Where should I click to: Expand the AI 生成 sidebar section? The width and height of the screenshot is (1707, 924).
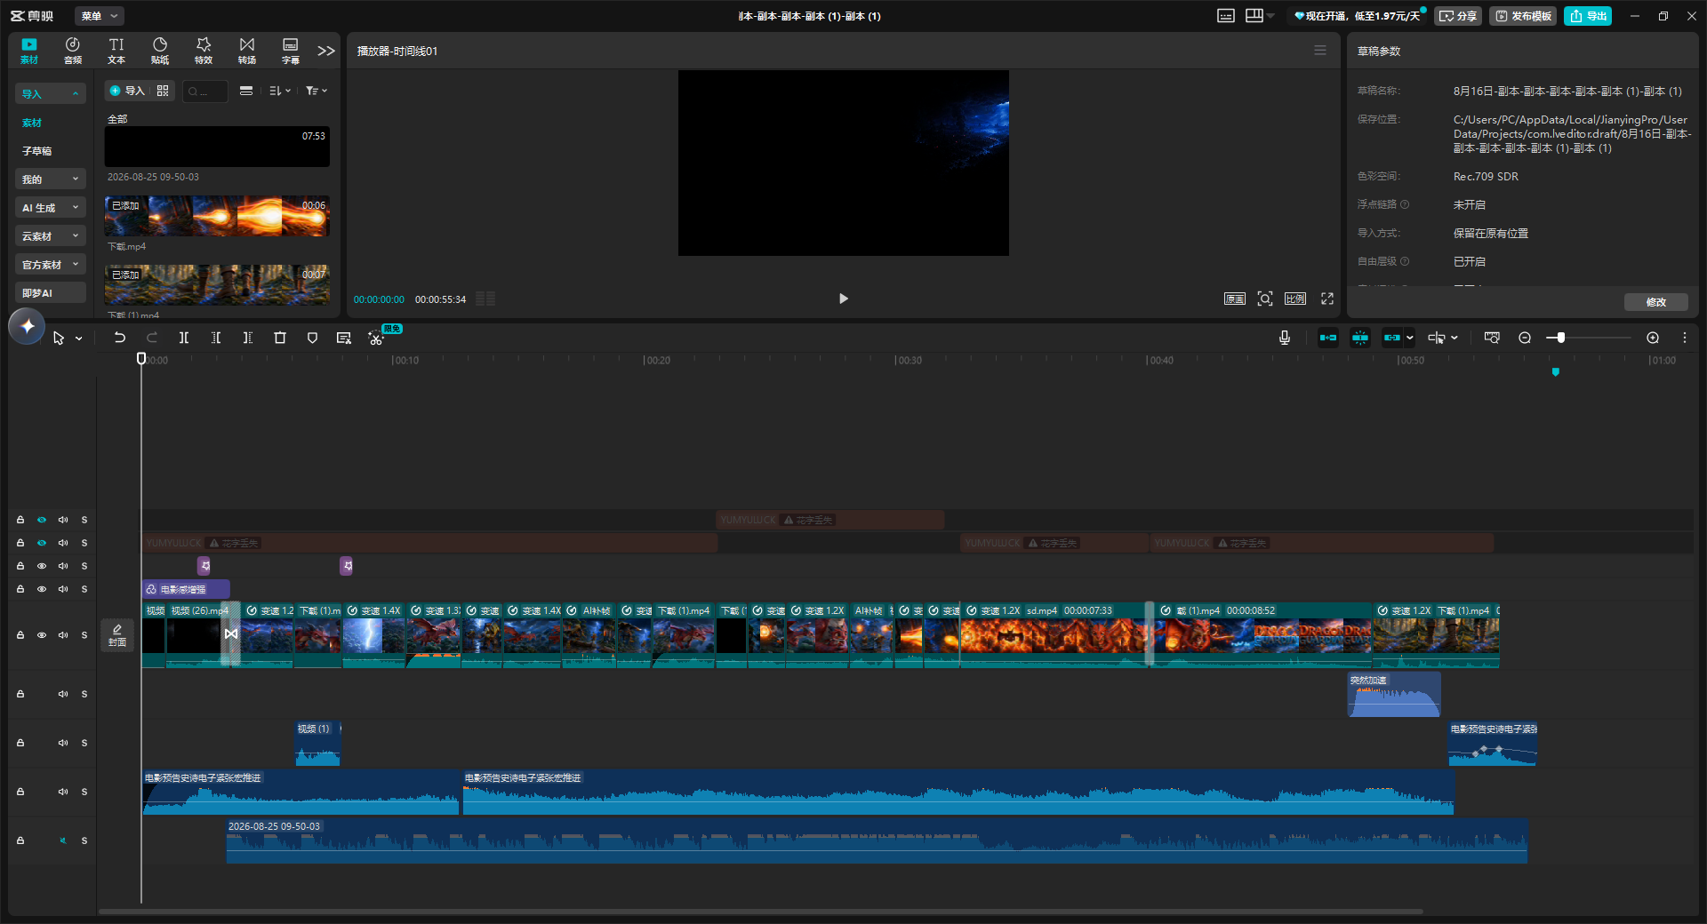pos(51,208)
